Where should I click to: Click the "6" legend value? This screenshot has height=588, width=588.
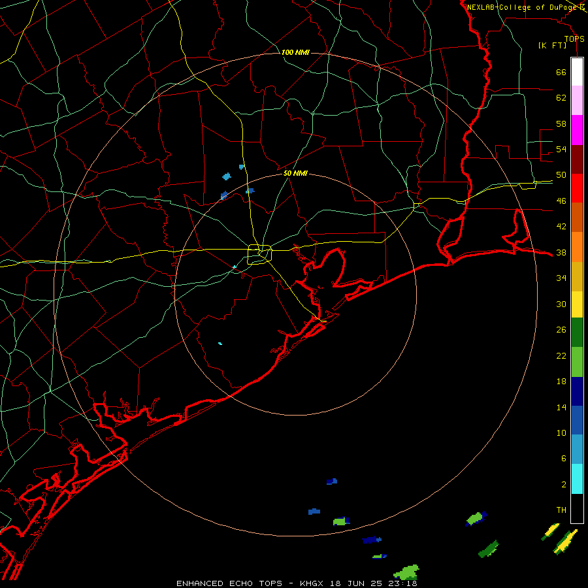point(564,459)
